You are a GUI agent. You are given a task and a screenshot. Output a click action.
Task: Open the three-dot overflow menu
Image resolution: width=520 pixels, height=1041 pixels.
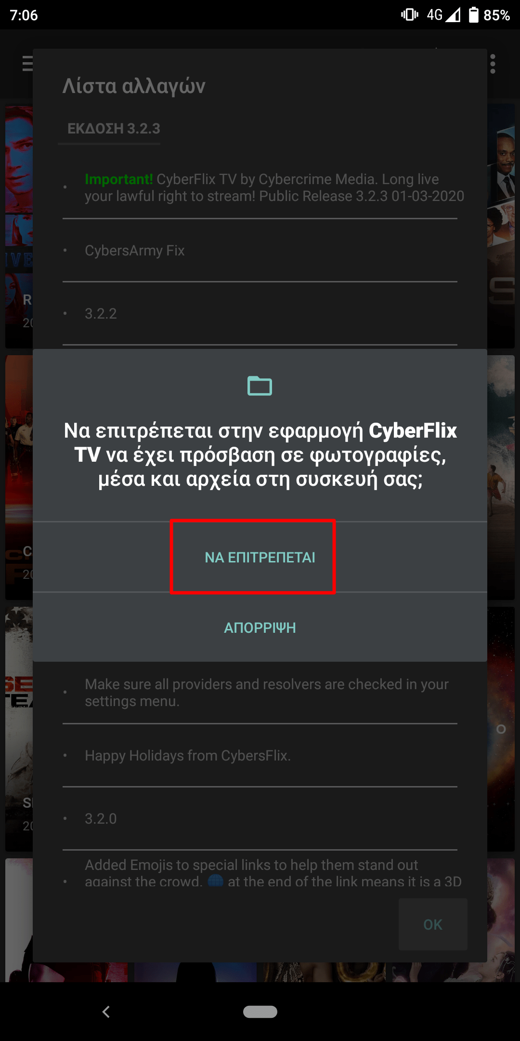(x=493, y=64)
